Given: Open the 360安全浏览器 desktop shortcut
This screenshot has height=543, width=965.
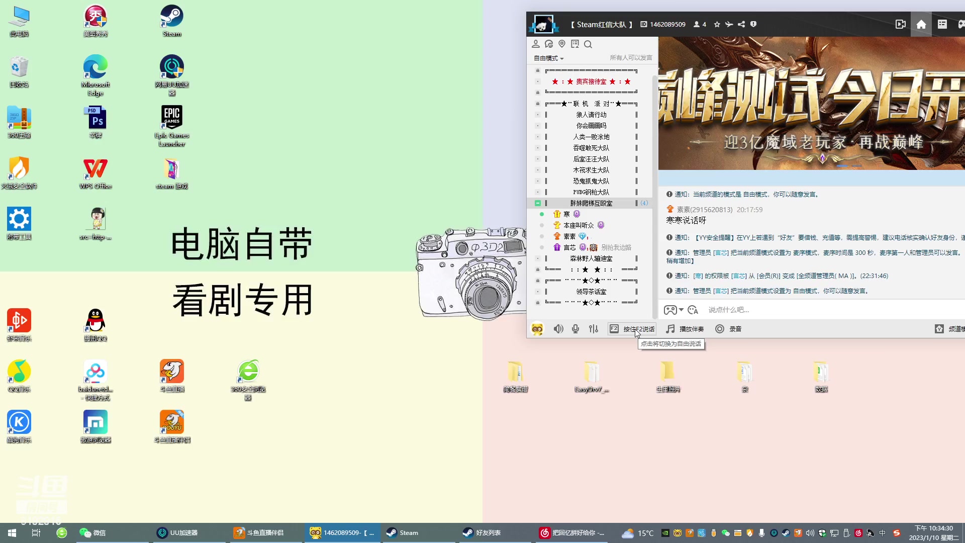Looking at the screenshot, I should point(248,381).
